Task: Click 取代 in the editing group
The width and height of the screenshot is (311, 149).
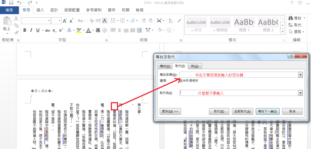Action: [x=295, y=25]
